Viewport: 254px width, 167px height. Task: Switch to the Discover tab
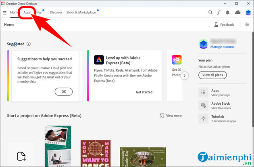[56, 13]
